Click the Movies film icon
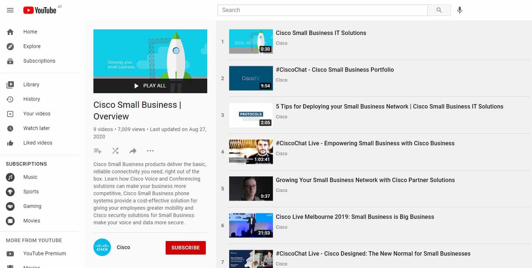532x268 pixels. pyautogui.click(x=10, y=221)
